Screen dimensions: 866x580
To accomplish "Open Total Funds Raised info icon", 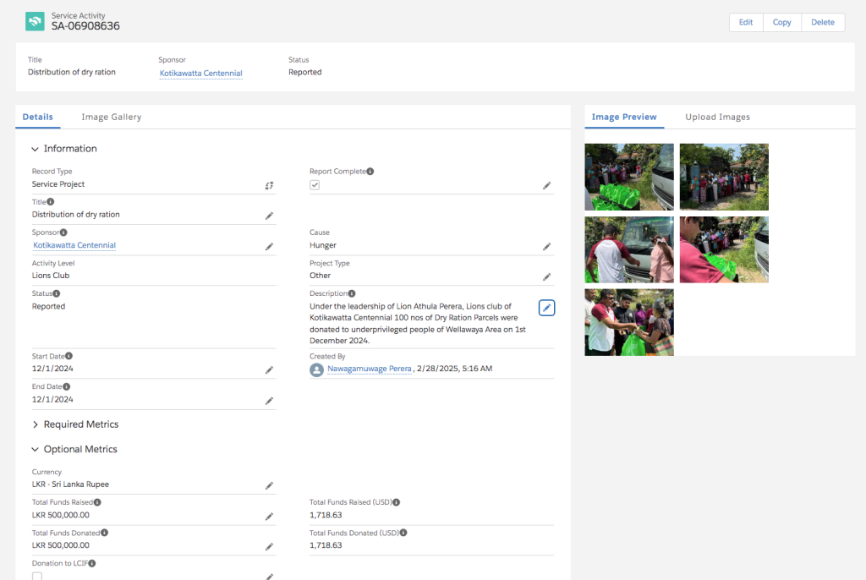I will coord(97,502).
